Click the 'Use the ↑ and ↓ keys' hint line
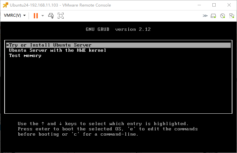Screen dimensions: 237x153 (103, 124)
